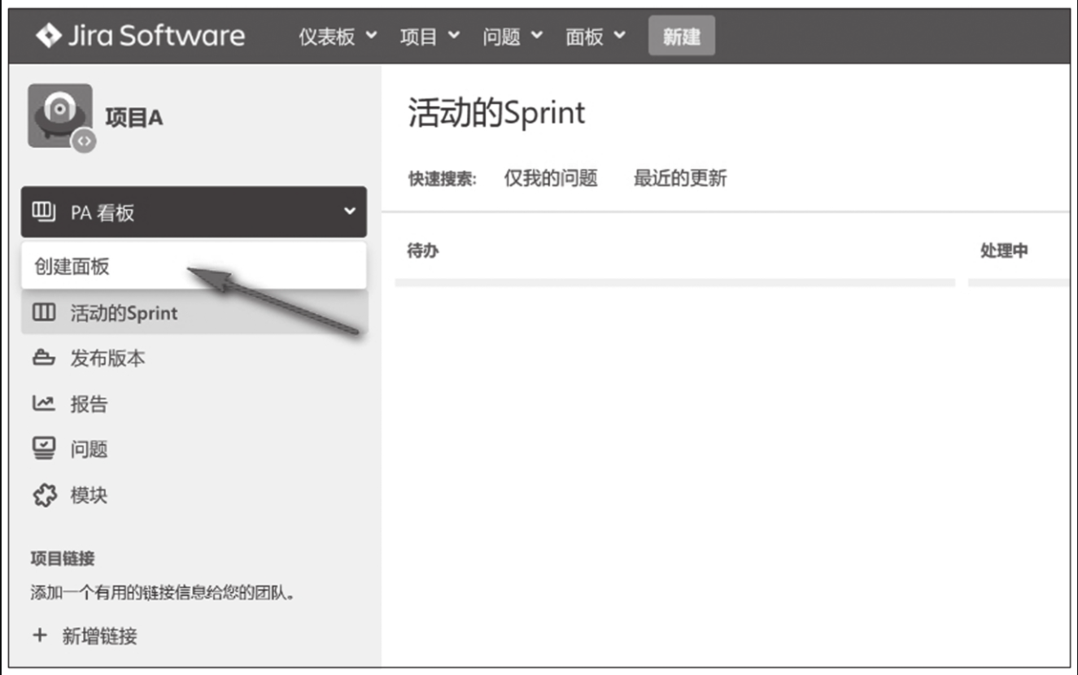Viewport: 1078px width, 675px height.
Task: Click the 问题 monitor icon in sidebar
Action: point(44,449)
